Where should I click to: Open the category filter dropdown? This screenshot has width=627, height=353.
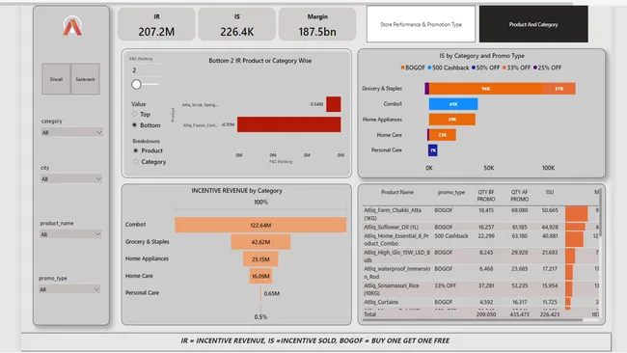click(x=71, y=132)
